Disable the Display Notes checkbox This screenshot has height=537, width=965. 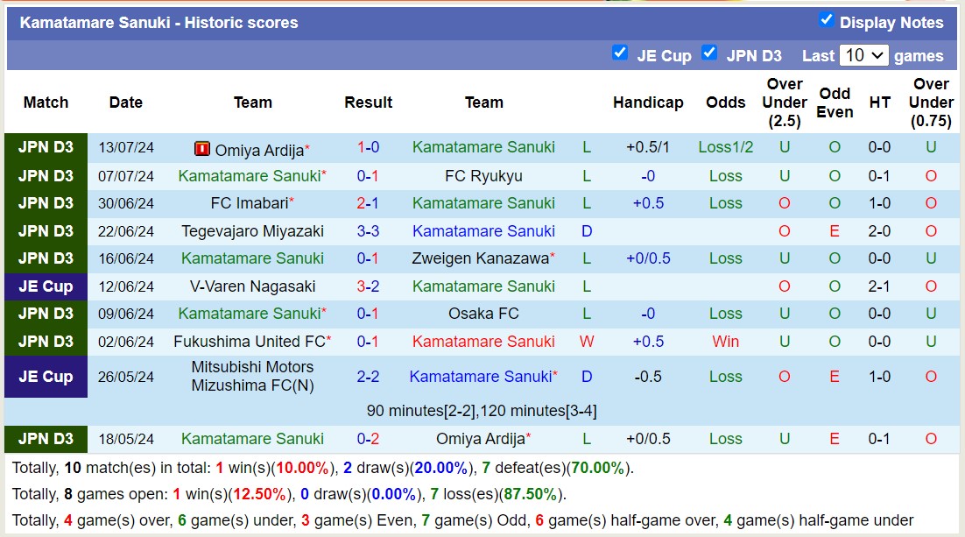click(x=826, y=23)
